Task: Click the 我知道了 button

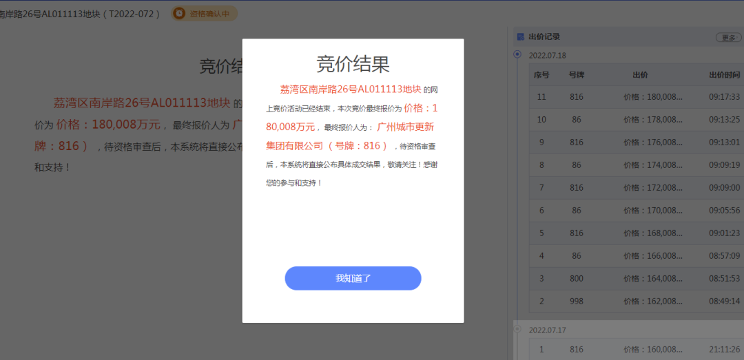Action: tap(353, 278)
